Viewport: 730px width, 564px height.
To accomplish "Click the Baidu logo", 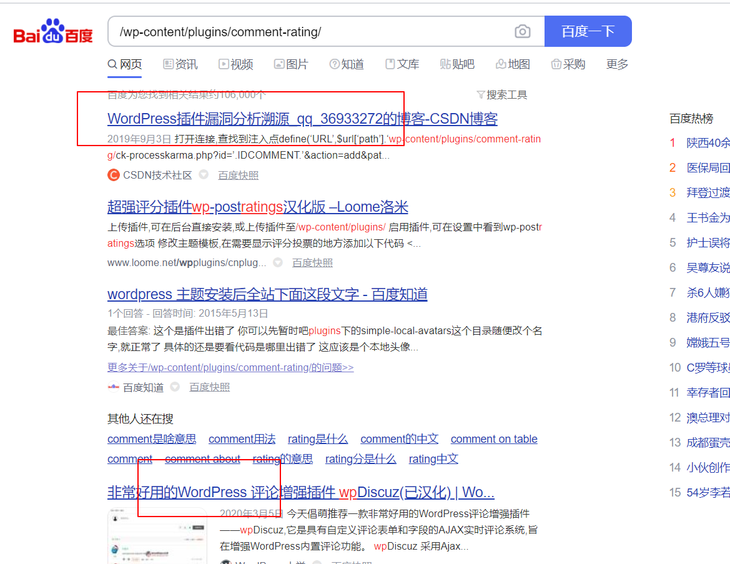I will [x=52, y=31].
